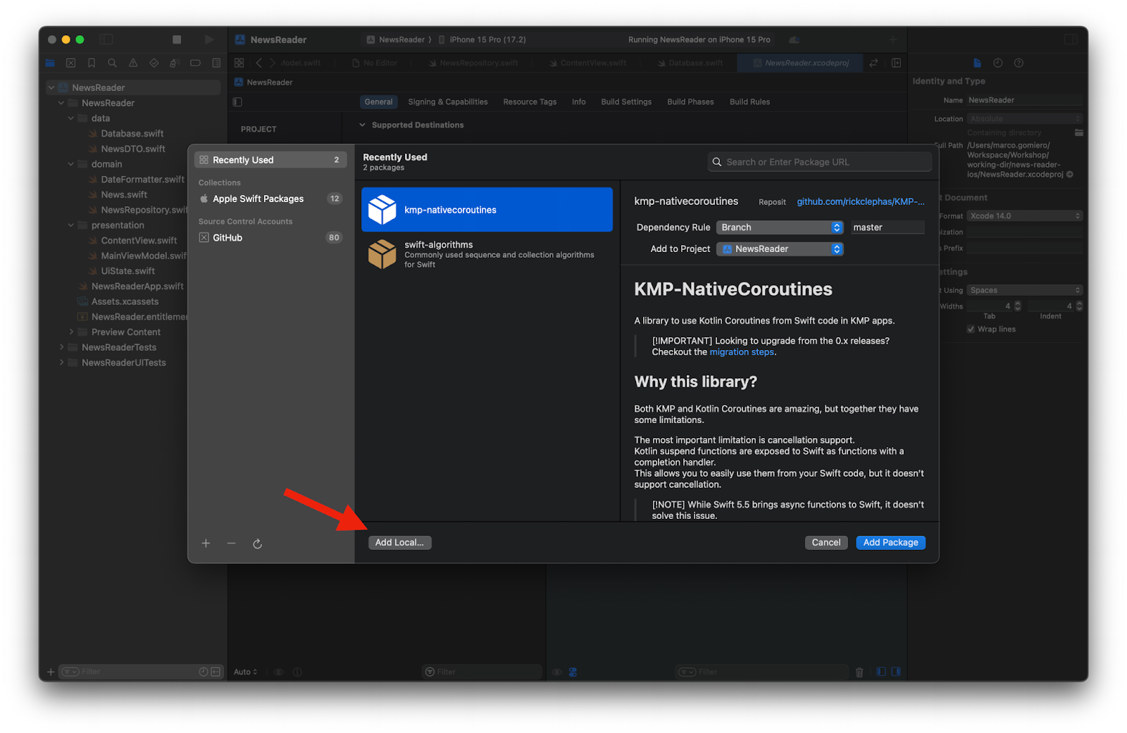Viewport: 1127px width, 733px height.
Task: Switch to the General tab
Action: (x=378, y=102)
